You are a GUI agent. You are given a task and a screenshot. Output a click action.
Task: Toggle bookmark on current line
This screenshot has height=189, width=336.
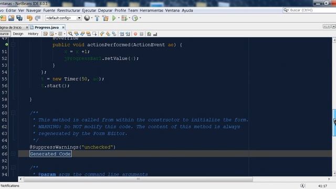(x=114, y=34)
